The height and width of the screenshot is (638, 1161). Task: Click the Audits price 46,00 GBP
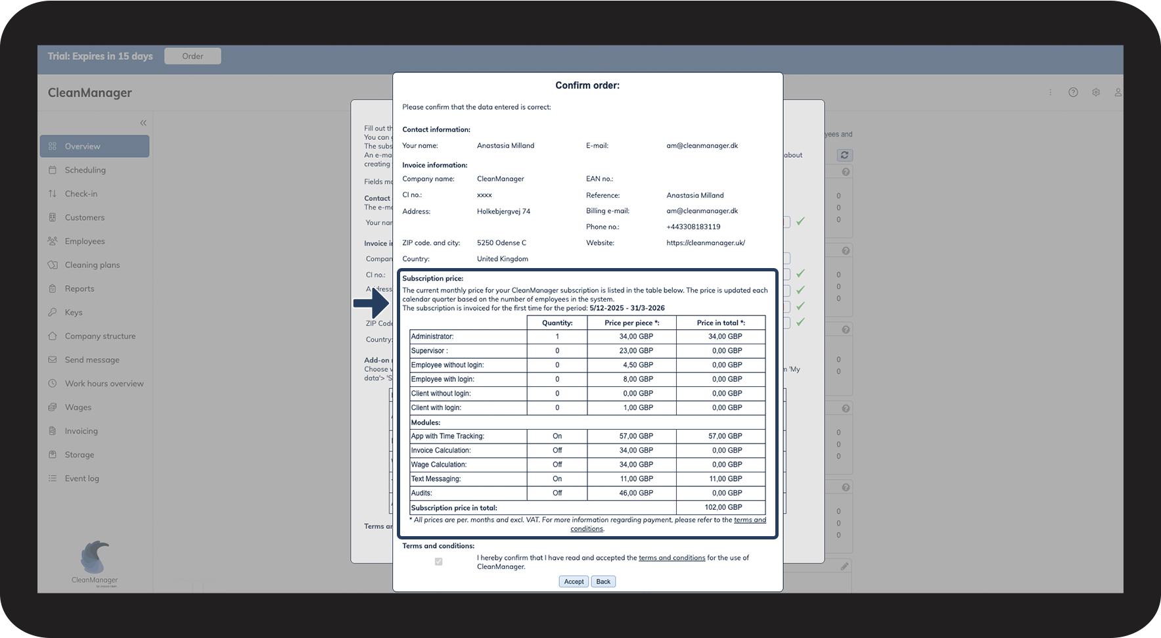click(636, 493)
